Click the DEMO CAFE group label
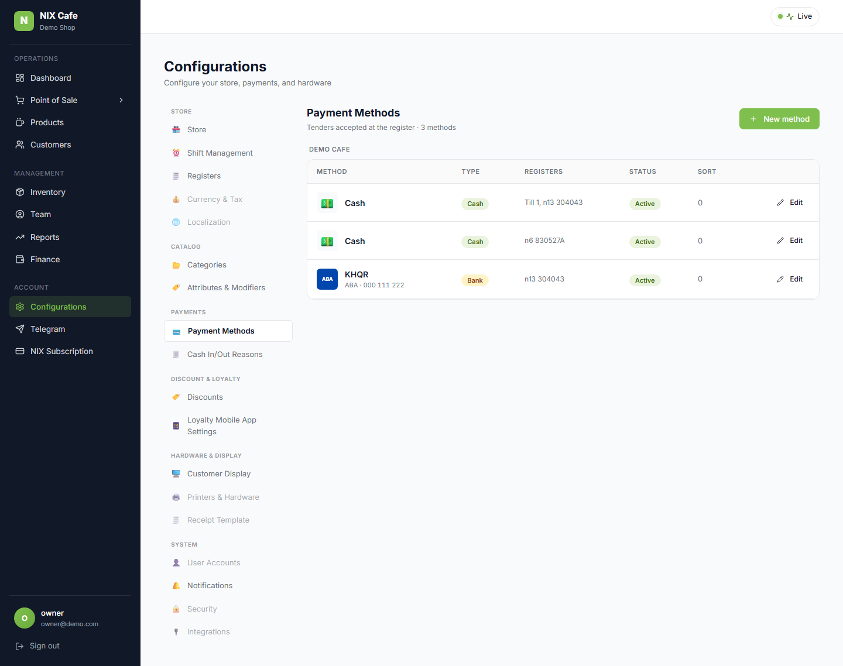 (x=330, y=149)
